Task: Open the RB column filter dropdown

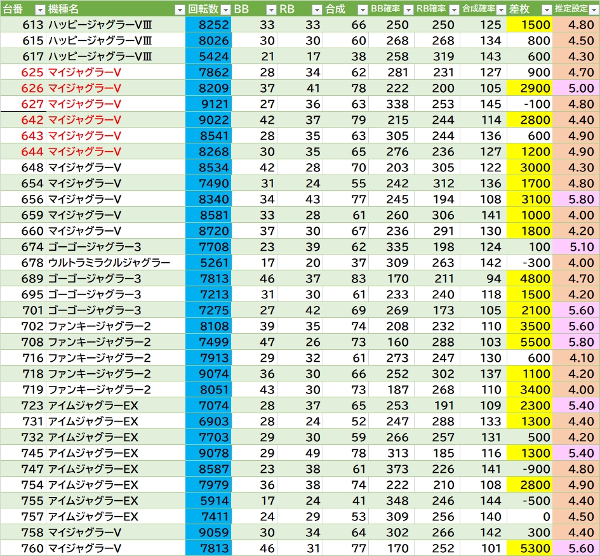Action: [317, 10]
